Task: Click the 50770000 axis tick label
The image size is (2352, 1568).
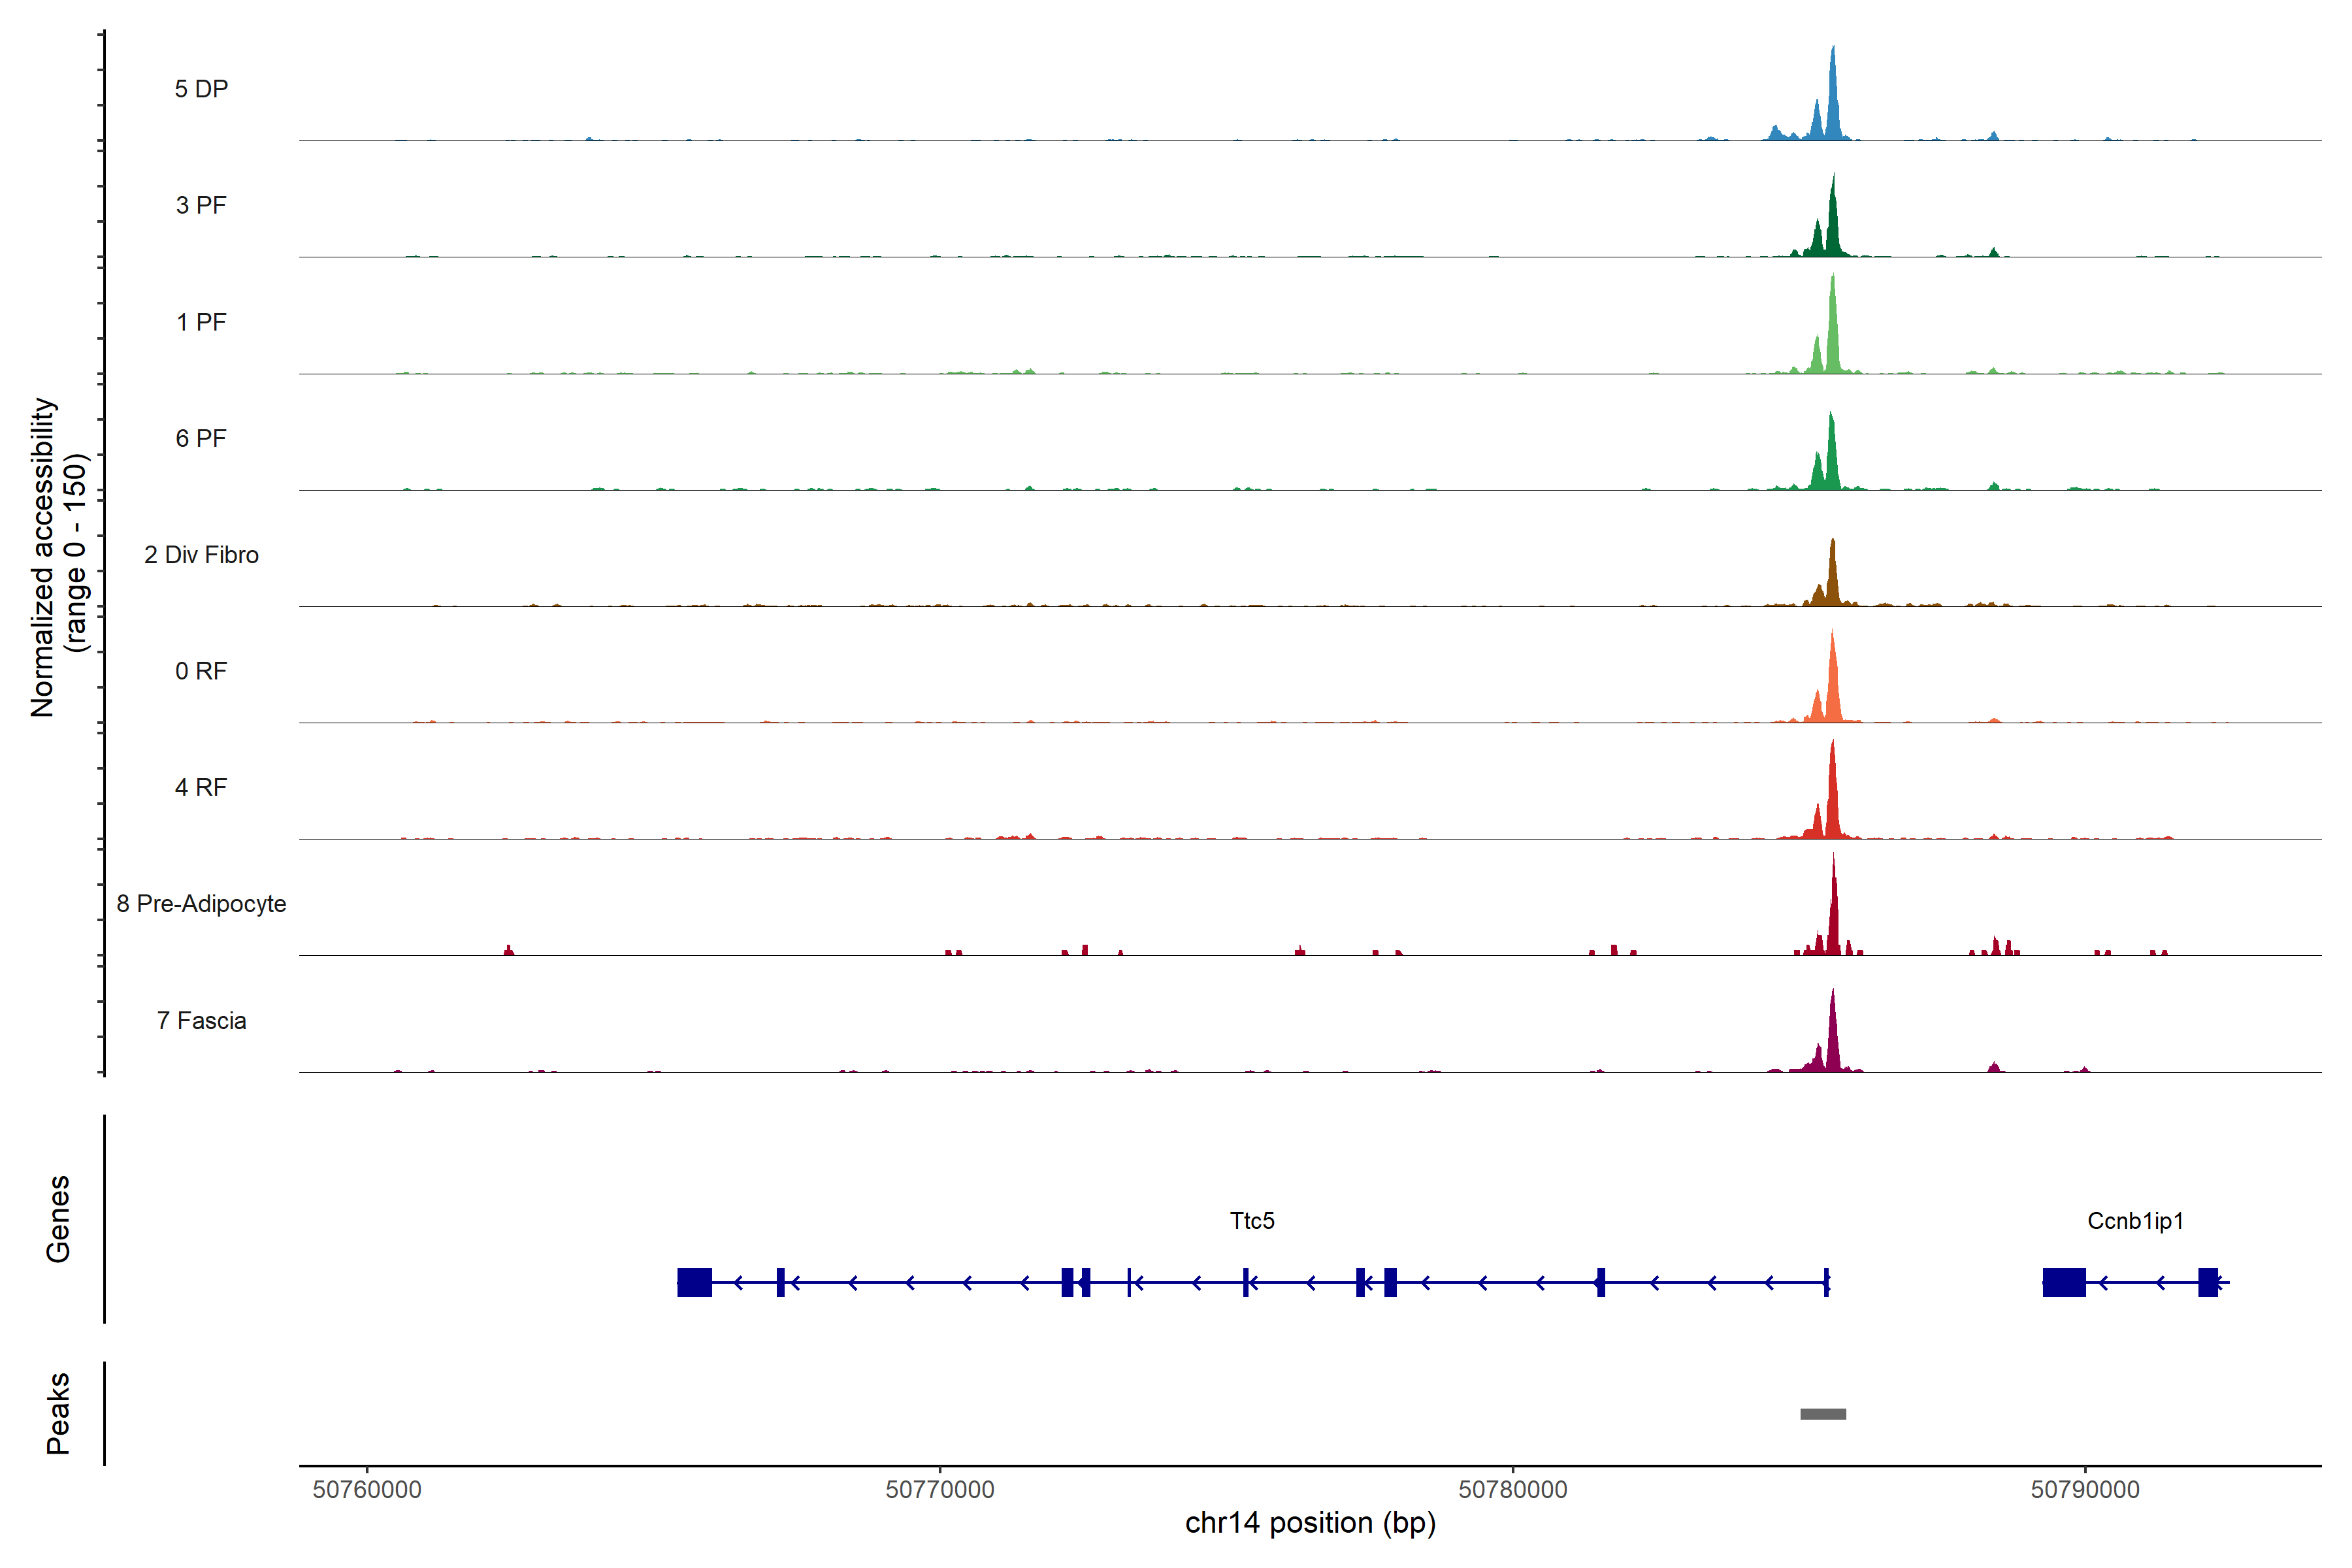Action: pyautogui.click(x=940, y=1489)
